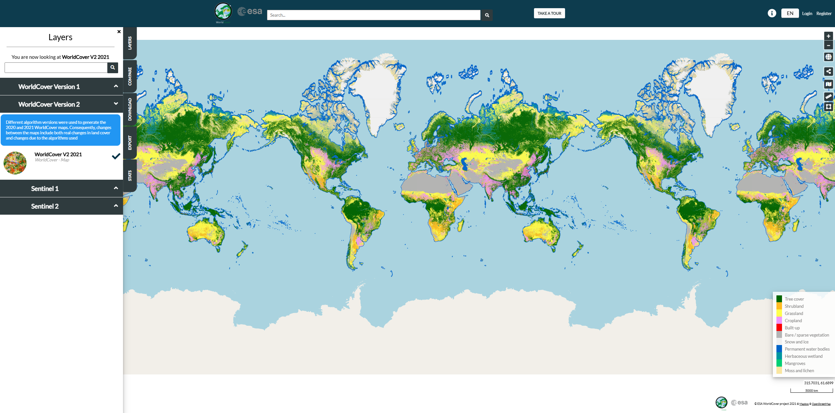
Task: Switch to the EXPORT side tab
Action: 130,143
